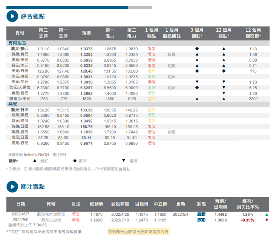Select 美元/人民幣 current price 6.8257
Viewport: 279px width, 243px height.
tap(86, 88)
